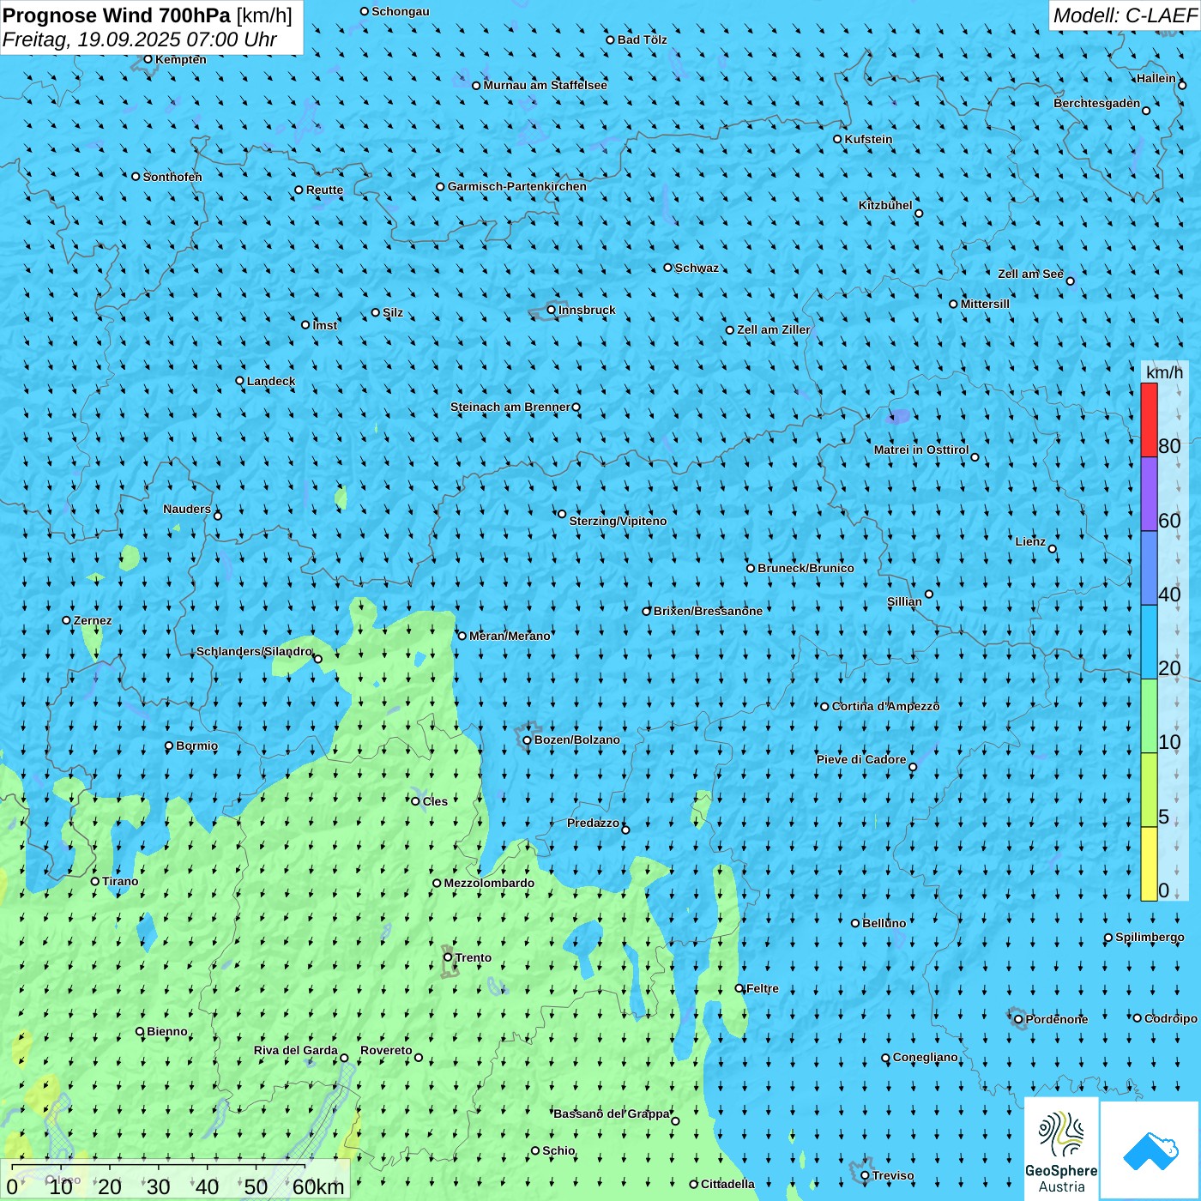
Task: Select the Bruneck/Brunico label
Action: coord(806,568)
